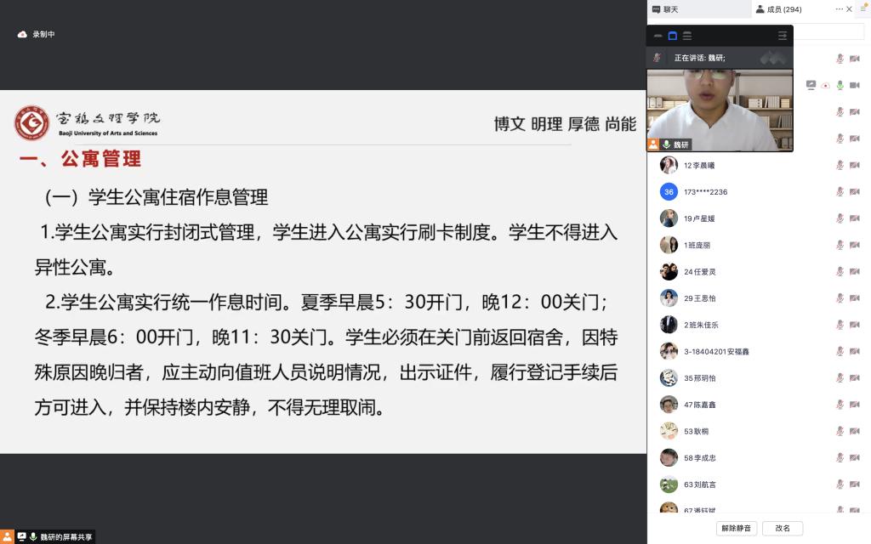The width and height of the screenshot is (871, 544).
Task: Open the notification menu icon at top right
Action: point(864,8)
